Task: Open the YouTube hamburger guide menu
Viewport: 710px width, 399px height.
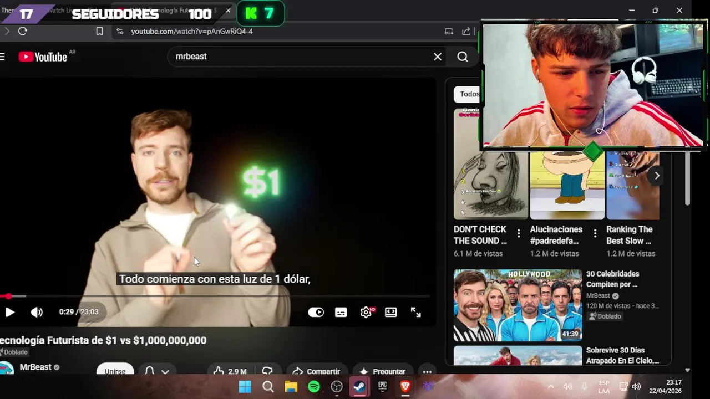Action: pyautogui.click(x=3, y=57)
